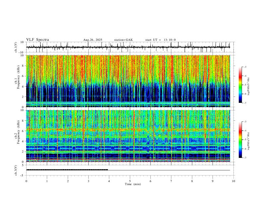The width and height of the screenshot is (263, 203).
Task: Click the '-3' label on ch.1 colorbar
Action: coord(245,67)
